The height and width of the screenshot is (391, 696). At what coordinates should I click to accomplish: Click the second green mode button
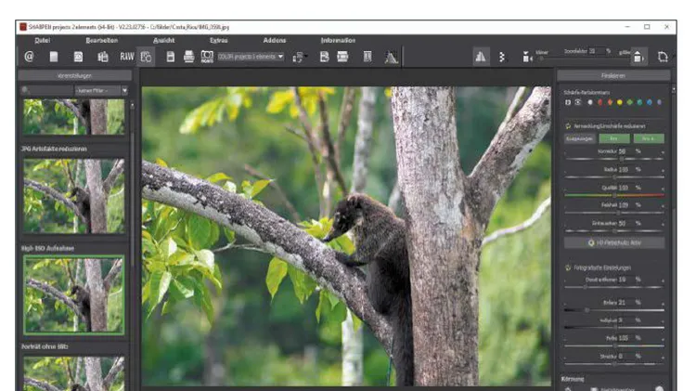tap(649, 138)
